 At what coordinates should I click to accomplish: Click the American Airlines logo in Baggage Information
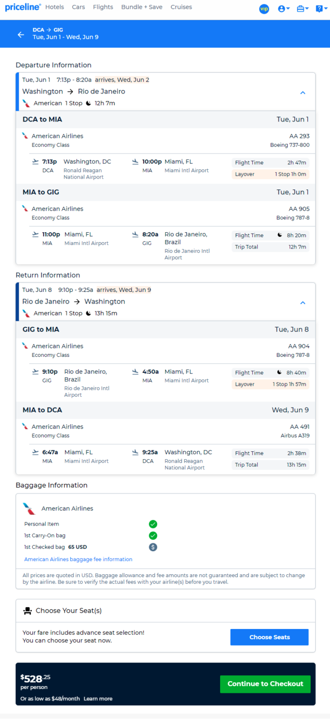pos(30,508)
